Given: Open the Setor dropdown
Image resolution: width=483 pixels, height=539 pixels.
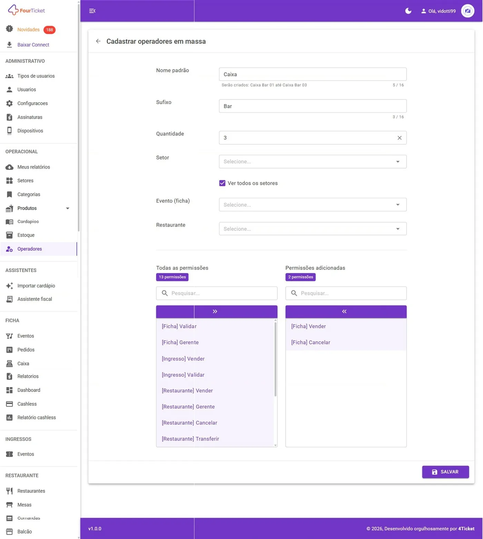Looking at the screenshot, I should click(x=313, y=162).
